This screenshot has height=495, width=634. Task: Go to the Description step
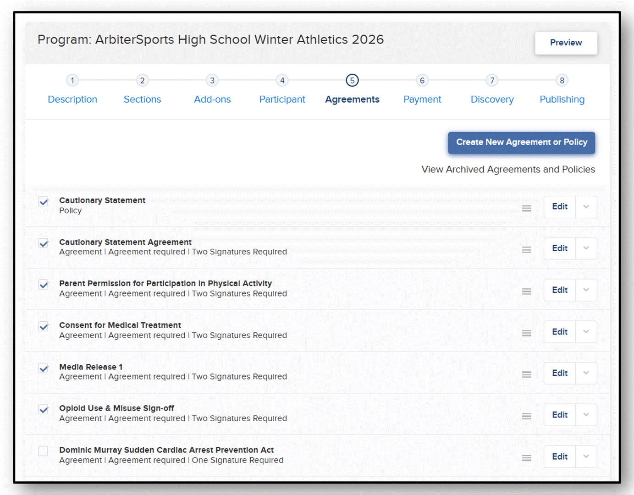pos(72,99)
